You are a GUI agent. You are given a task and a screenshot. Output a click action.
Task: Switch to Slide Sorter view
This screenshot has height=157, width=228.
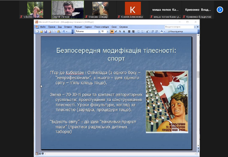tap(40, 154)
